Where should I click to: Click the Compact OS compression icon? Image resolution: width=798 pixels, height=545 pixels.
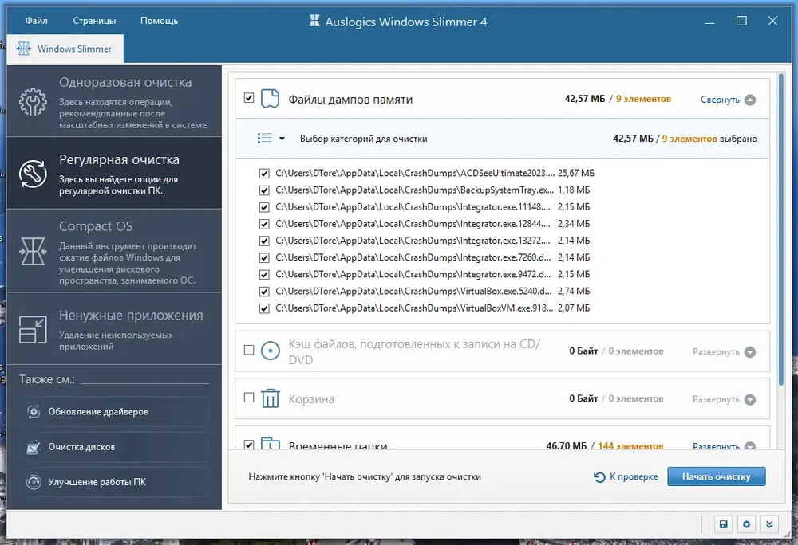[x=33, y=251]
